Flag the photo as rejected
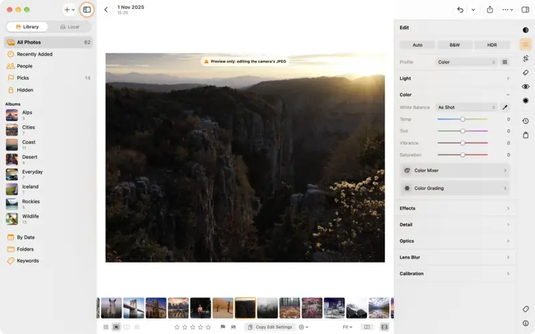535x334 pixels. 233,327
